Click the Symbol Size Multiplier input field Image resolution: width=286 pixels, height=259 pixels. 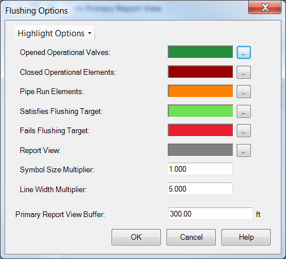click(200, 169)
